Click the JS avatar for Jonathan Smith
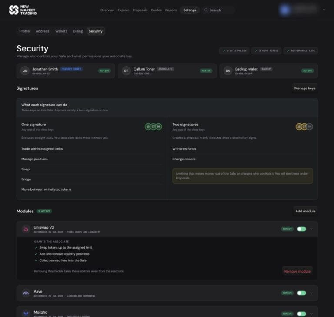 click(25, 71)
